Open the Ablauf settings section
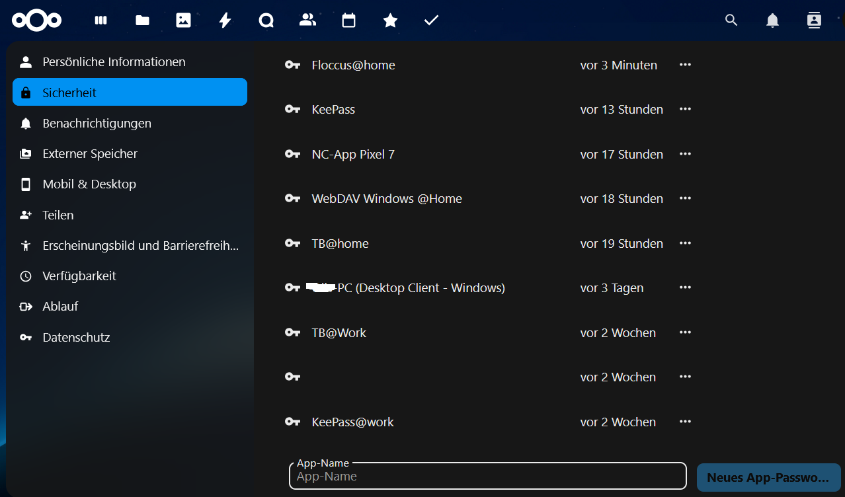The image size is (845, 497). [x=130, y=307]
